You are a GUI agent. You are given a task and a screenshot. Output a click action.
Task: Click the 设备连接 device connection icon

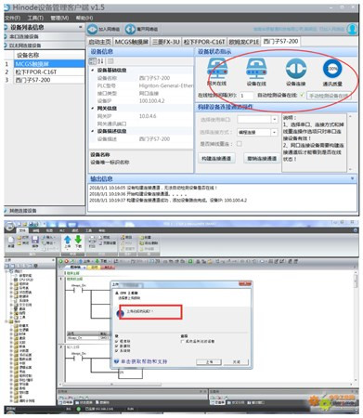[x=296, y=69]
